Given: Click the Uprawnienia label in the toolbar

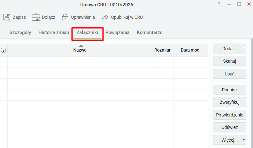Looking at the screenshot, I should [x=83, y=17].
